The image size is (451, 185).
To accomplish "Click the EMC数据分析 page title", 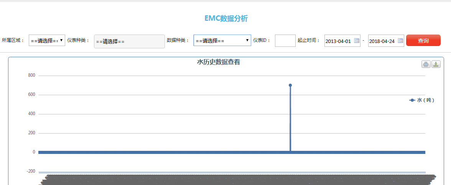I will (x=226, y=18).
